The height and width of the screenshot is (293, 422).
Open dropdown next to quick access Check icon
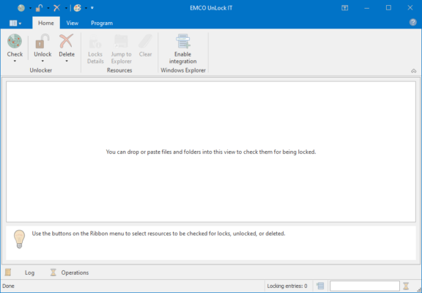(30, 8)
